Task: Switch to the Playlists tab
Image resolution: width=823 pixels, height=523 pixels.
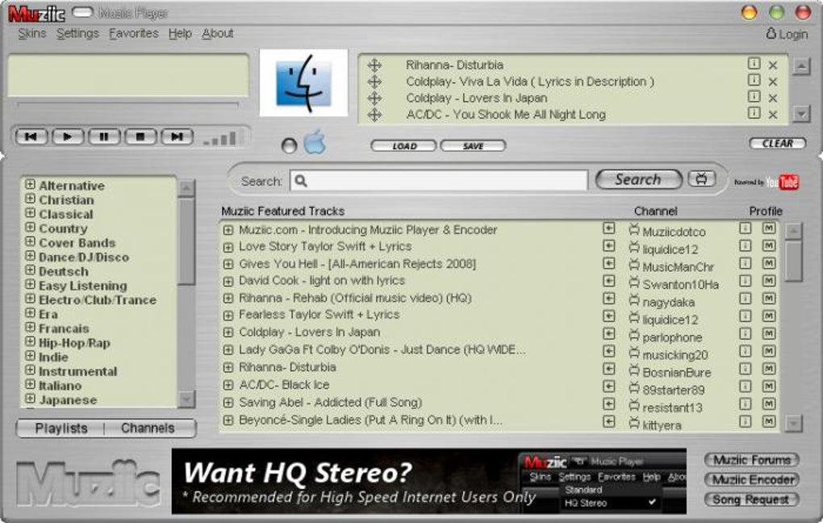Action: click(x=61, y=428)
